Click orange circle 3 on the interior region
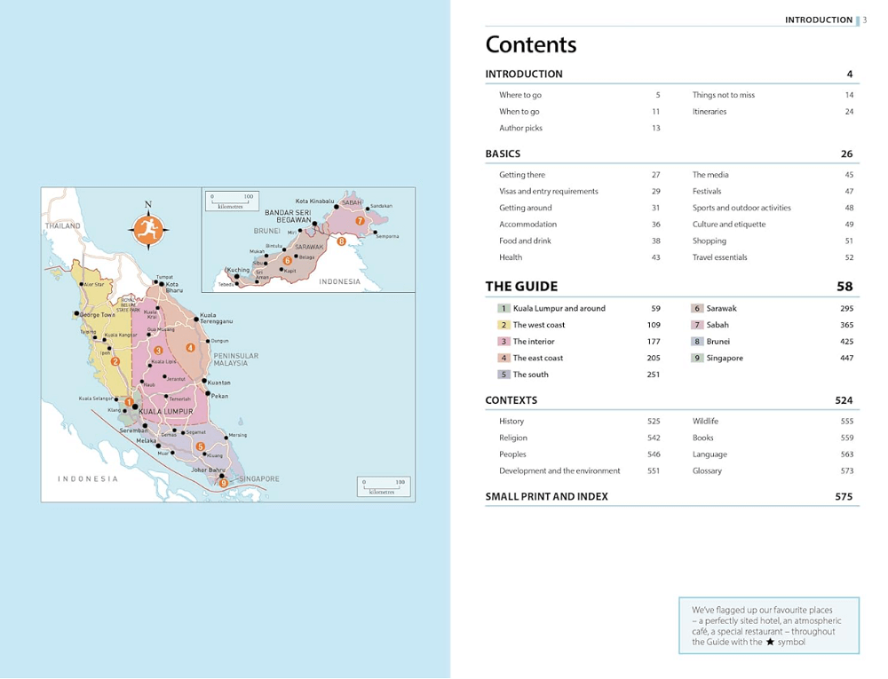Screen dimensions: 888x679 click(x=158, y=351)
